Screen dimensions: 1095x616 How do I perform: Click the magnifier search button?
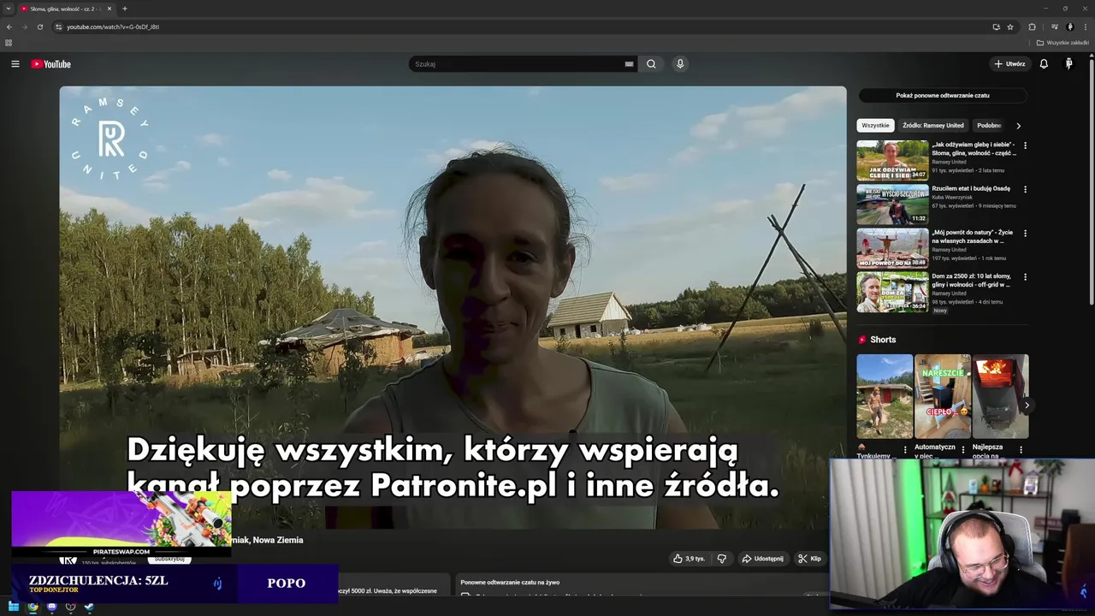(x=651, y=64)
